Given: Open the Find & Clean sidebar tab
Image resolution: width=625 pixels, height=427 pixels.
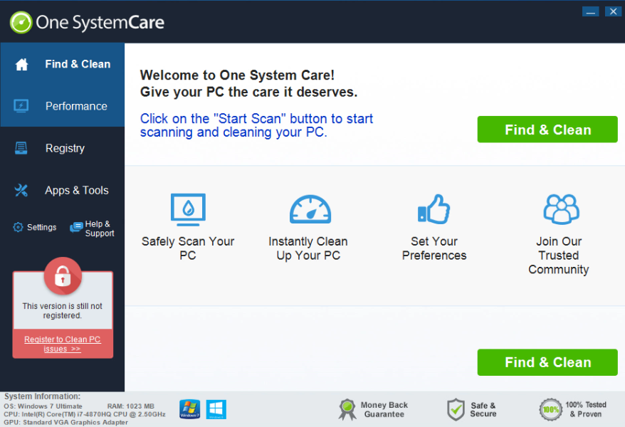Looking at the screenshot, I should coord(63,64).
